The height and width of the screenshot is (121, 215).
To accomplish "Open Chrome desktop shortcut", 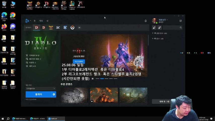I will pyautogui.click(x=13, y=16).
